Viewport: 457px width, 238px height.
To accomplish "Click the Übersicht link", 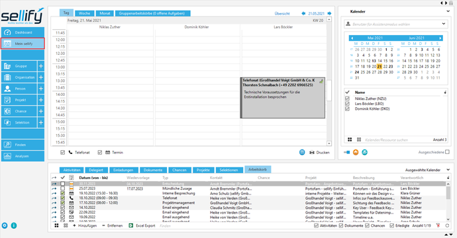I will (x=282, y=14).
